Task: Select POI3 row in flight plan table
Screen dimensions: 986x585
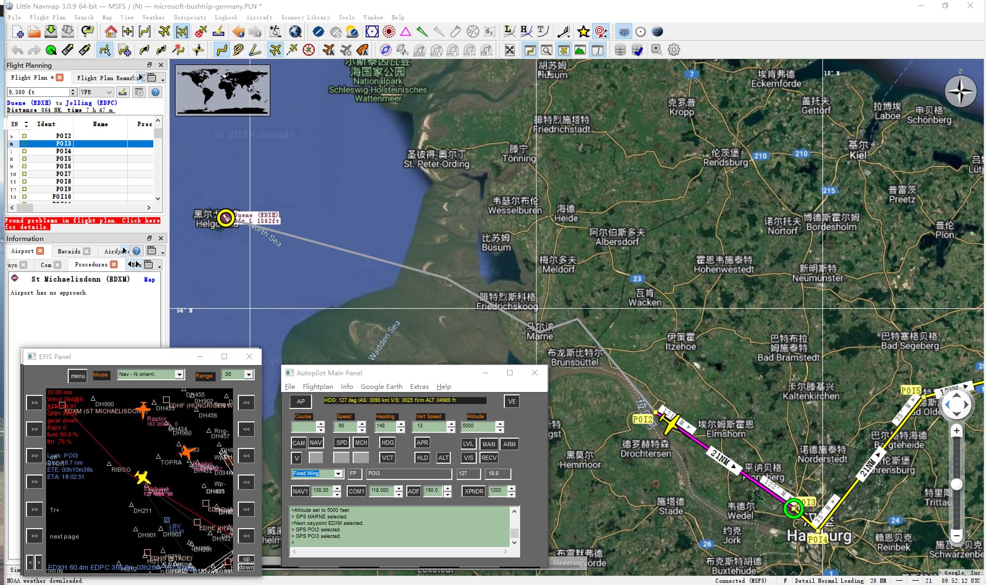Action: tap(81, 144)
